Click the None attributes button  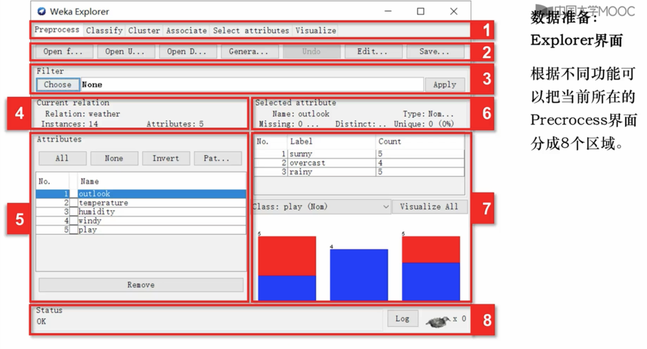[114, 158]
